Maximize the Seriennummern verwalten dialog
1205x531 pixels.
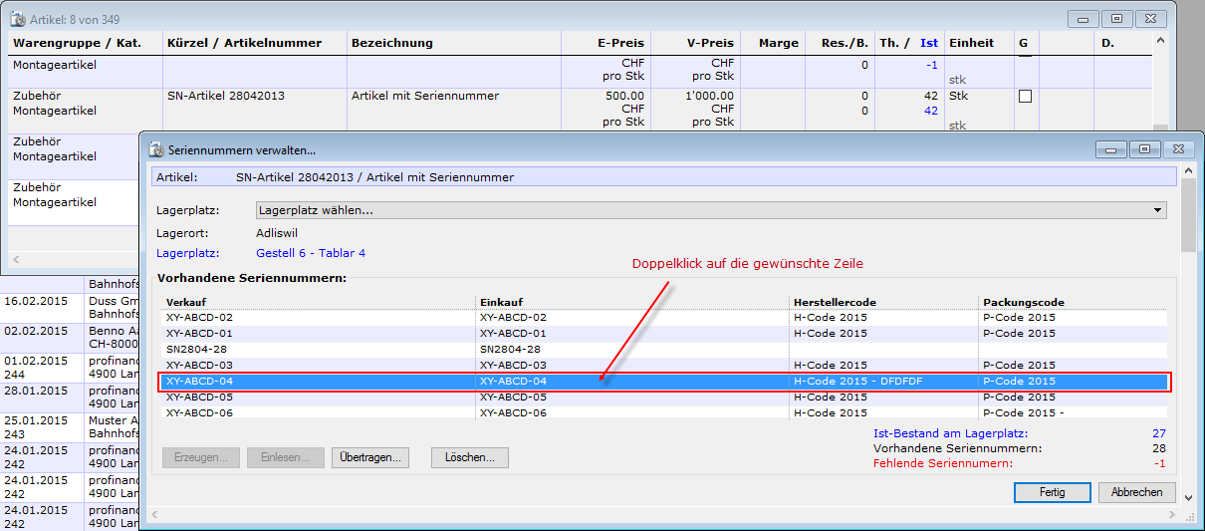(1145, 149)
